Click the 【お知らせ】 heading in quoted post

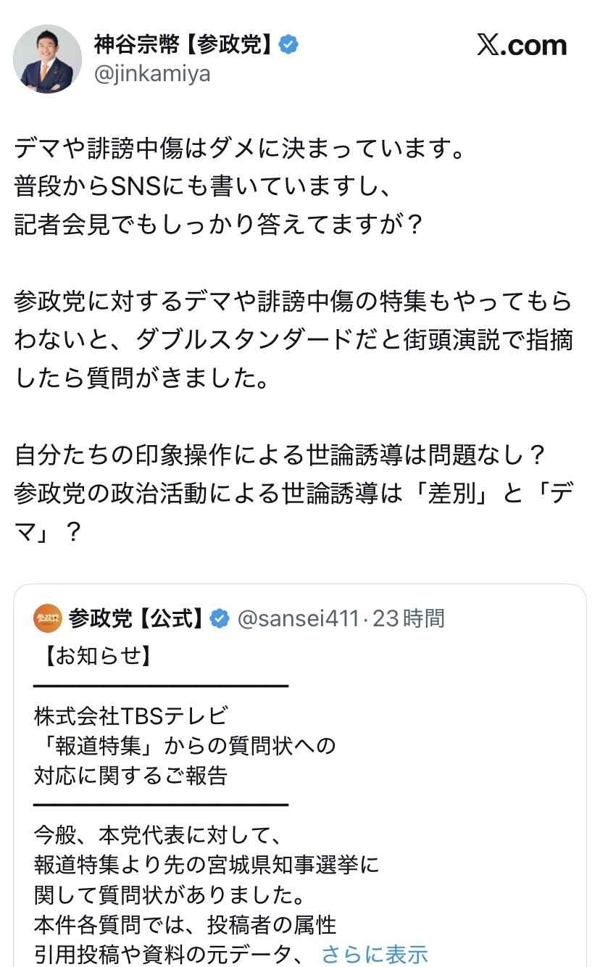(93, 656)
